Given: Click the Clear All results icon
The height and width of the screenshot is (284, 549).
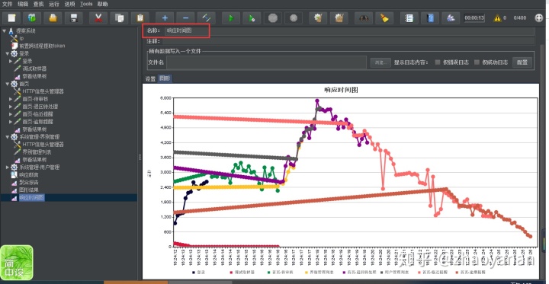Looking at the screenshot, I should (x=339, y=18).
